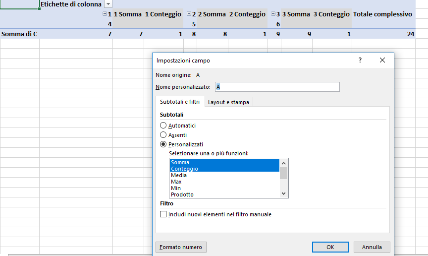Image resolution: width=428 pixels, height=256 pixels.
Task: Enable Includi nuovi elementi nel filtro manuale
Action: [163, 214]
